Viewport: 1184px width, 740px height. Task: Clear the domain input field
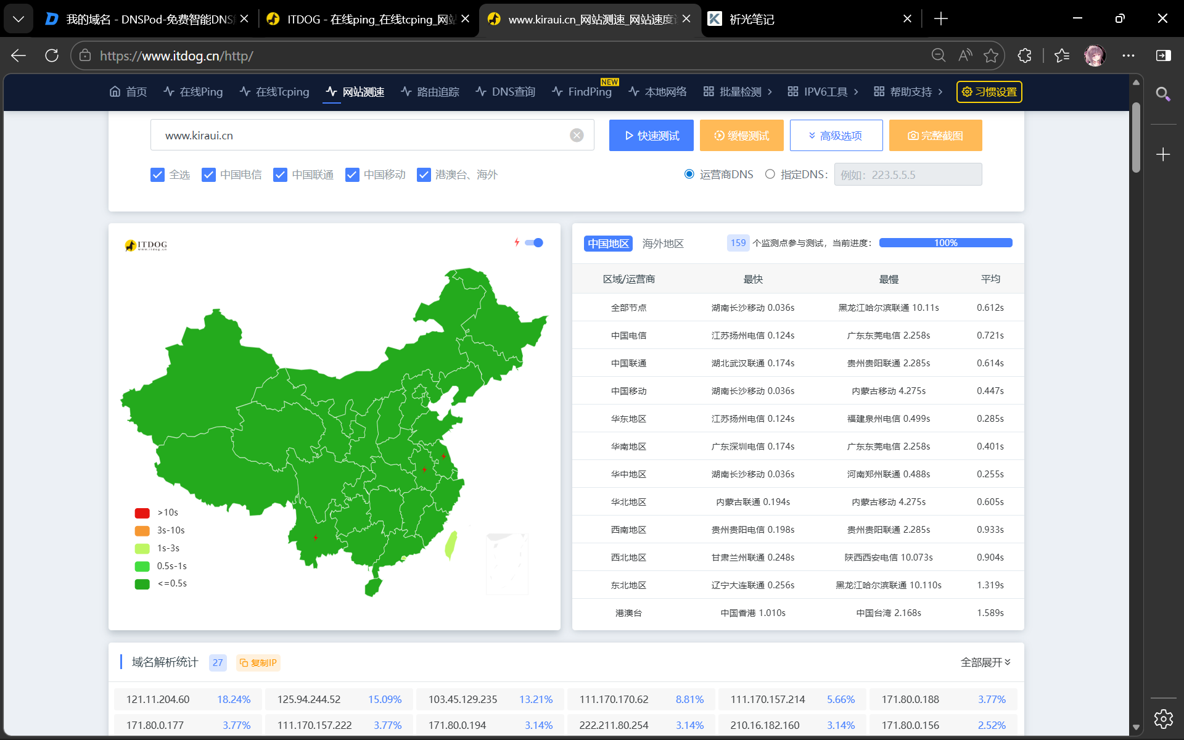(577, 135)
